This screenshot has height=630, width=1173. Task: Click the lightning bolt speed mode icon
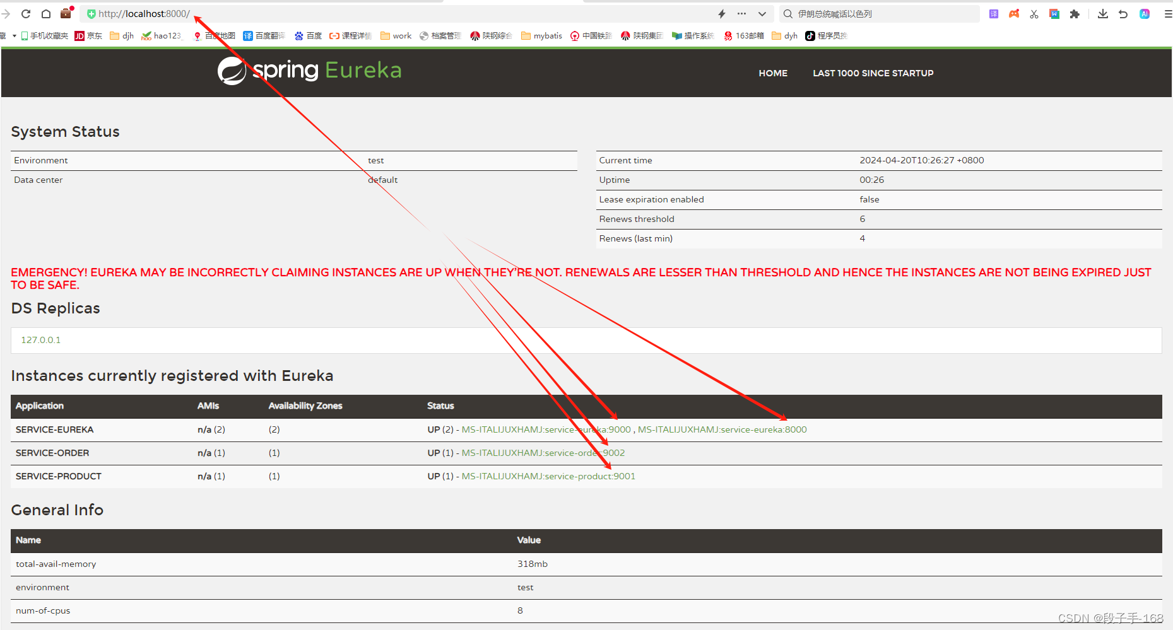[x=722, y=14]
